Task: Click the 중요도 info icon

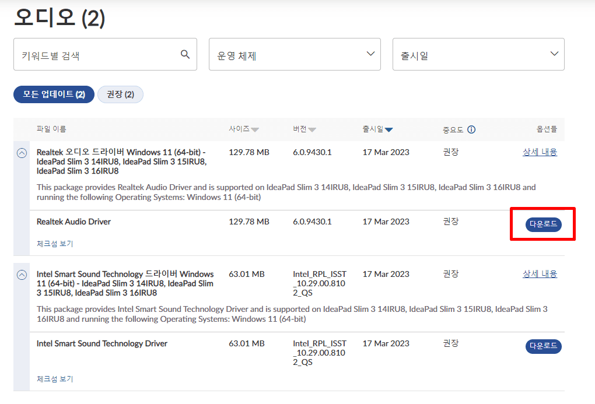Action: pos(471,130)
